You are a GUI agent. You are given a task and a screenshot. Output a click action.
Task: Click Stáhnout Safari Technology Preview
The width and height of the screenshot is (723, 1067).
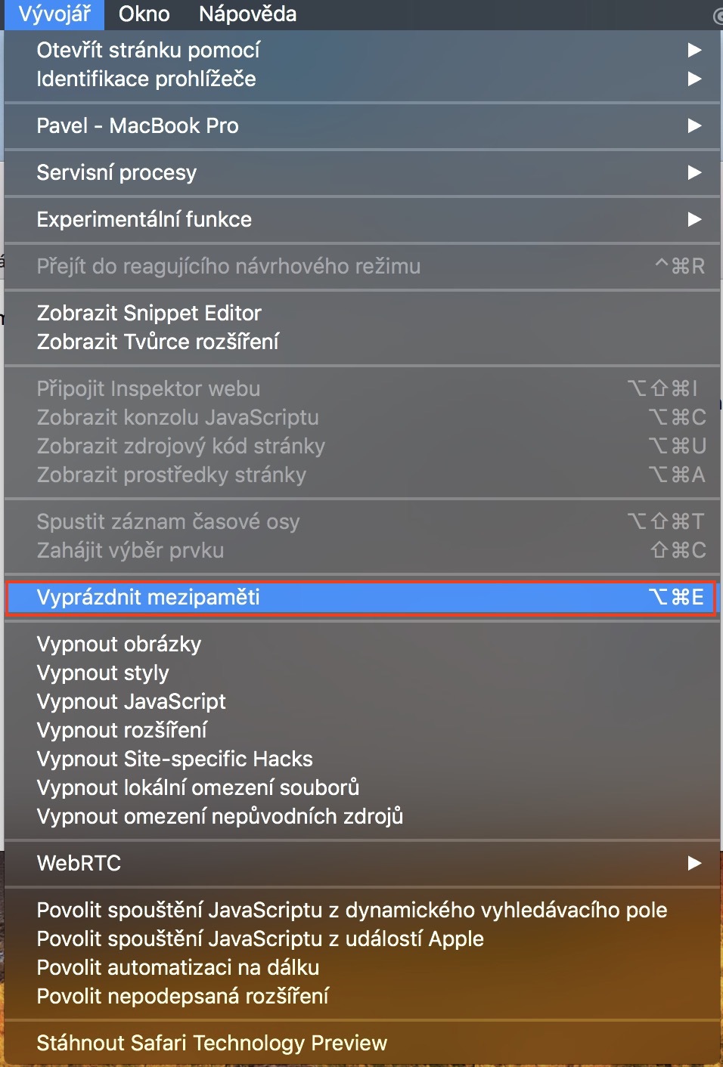click(x=212, y=1043)
